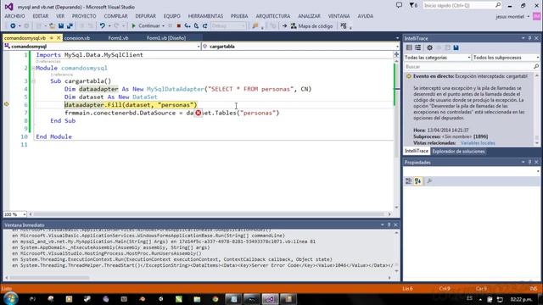The image size is (543, 305).
Task: Collapse the Module comandosmysql outline
Action: [33, 68]
